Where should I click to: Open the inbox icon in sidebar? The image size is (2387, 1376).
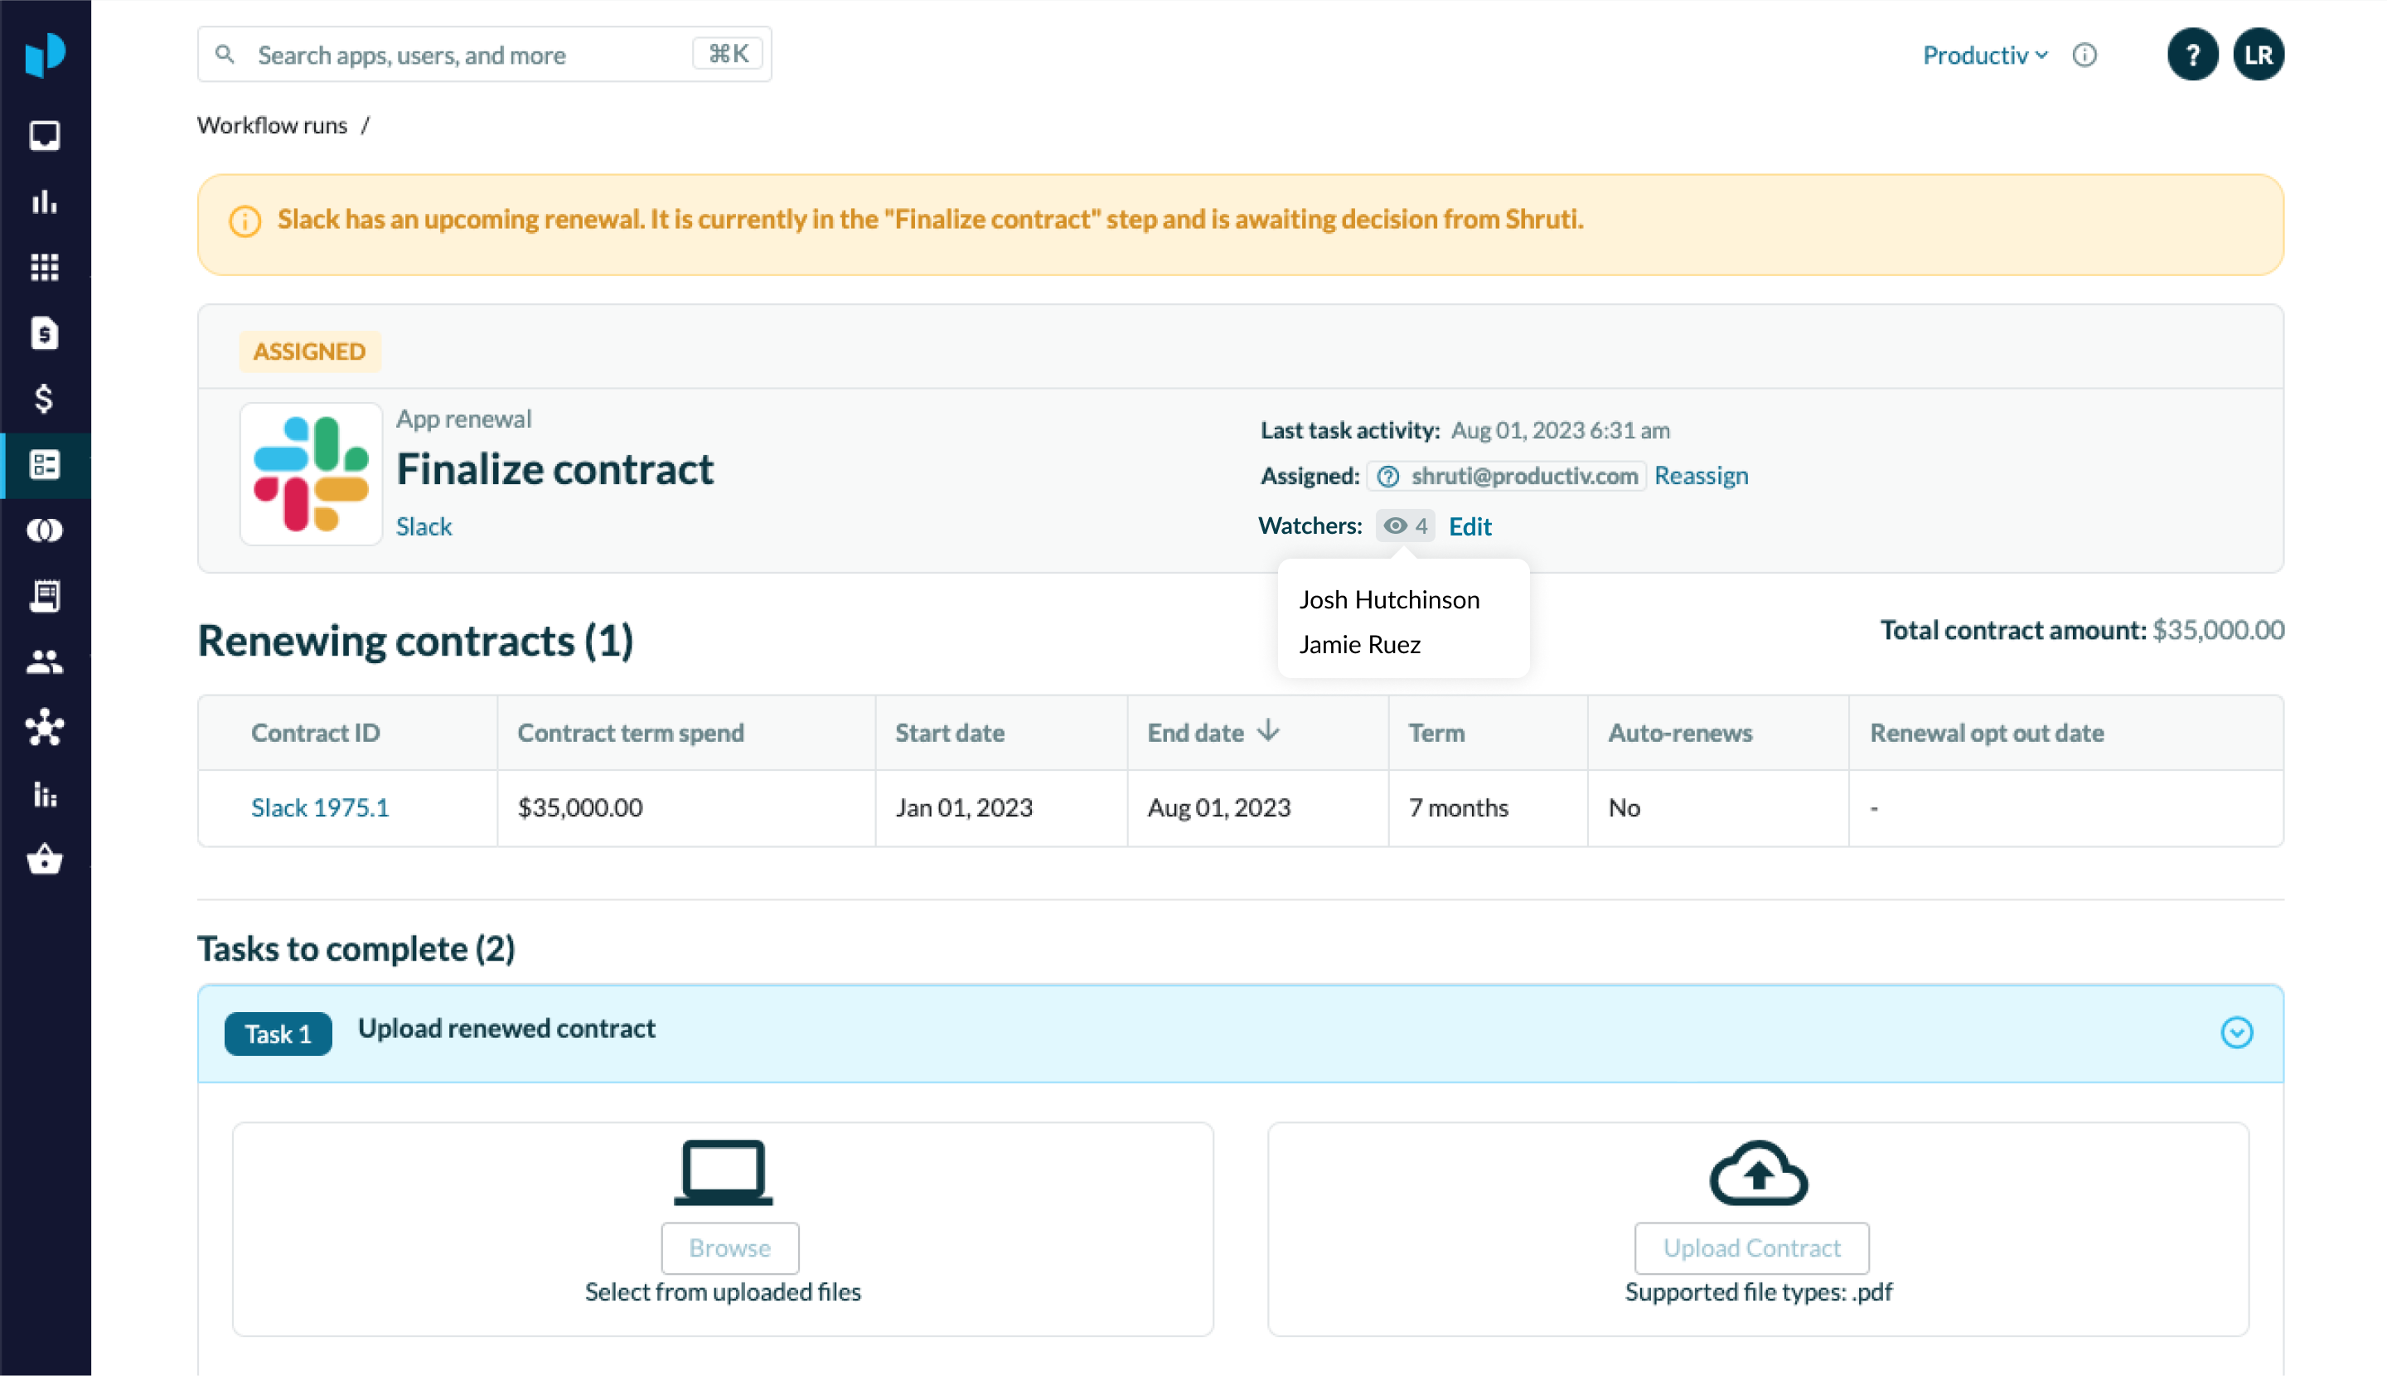[x=45, y=135]
